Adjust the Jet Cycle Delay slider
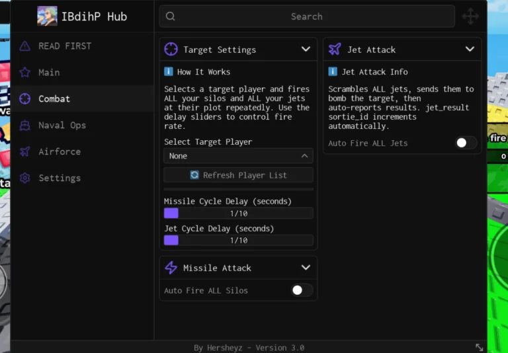Viewport: 508px width, 353px height. (x=238, y=241)
